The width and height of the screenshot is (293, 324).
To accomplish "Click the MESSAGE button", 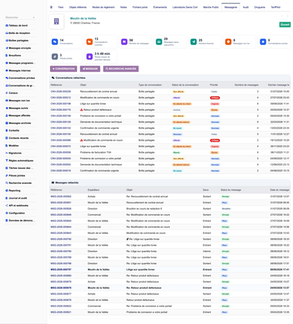I will click(90, 69).
